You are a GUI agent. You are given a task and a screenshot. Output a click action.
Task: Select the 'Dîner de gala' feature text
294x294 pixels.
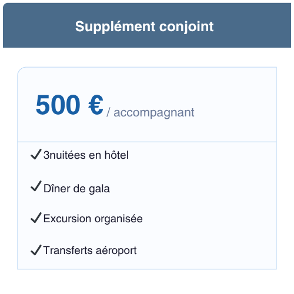point(76,189)
